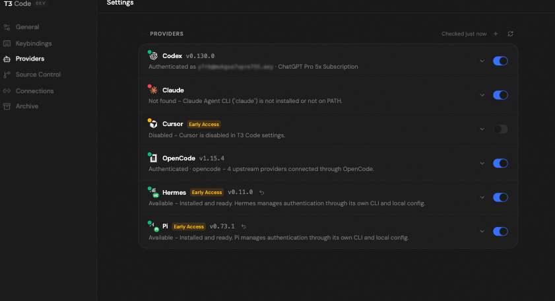Click the undo arrow next to Hermes v0.11.0
Screen dimensions: 555x301
[x=261, y=192]
